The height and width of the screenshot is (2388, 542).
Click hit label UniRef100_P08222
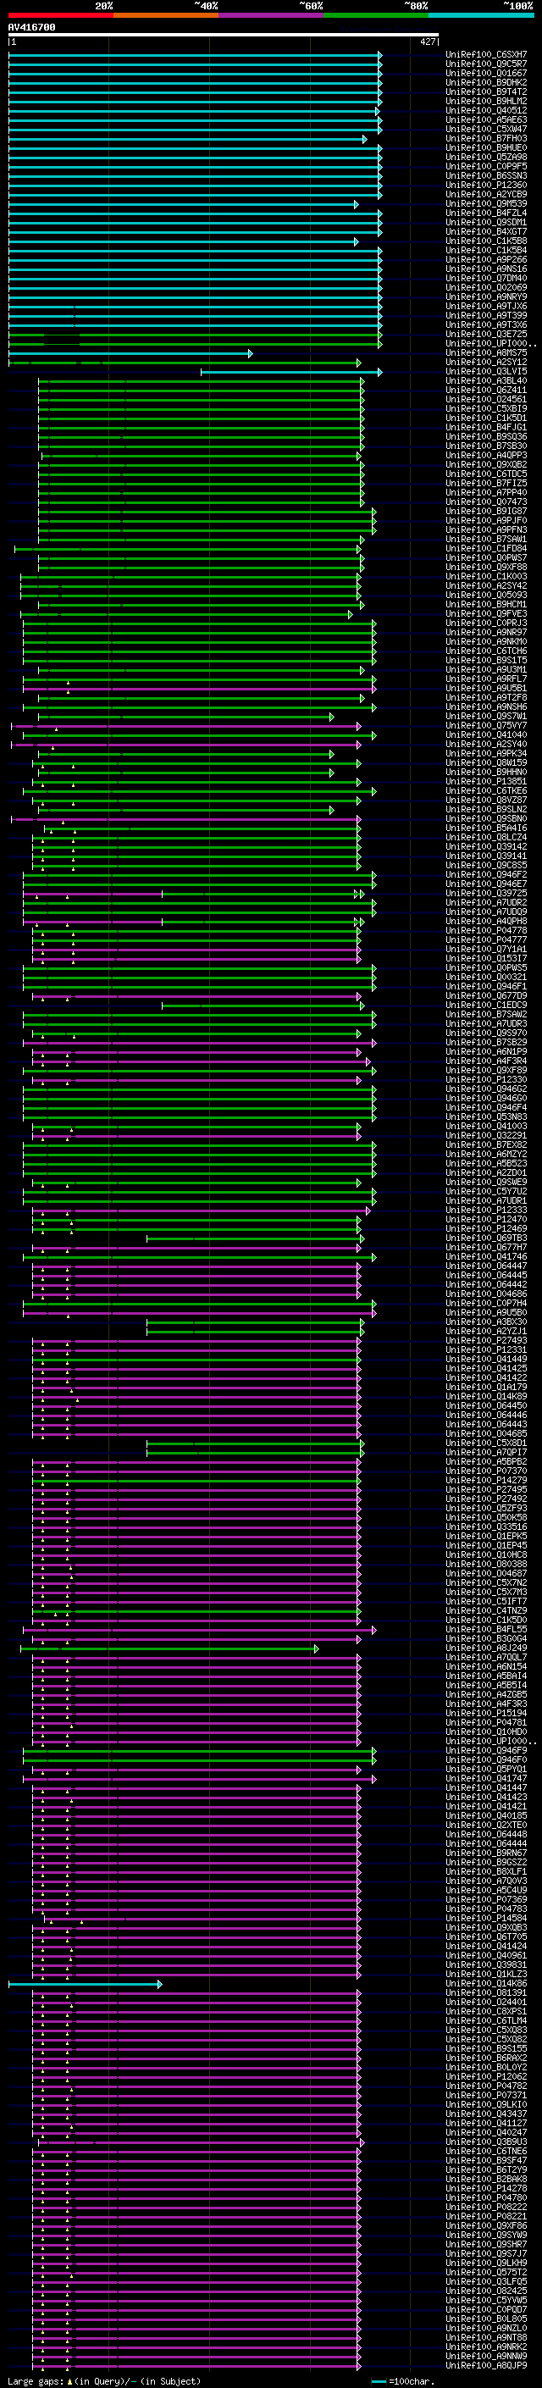pos(486,2208)
